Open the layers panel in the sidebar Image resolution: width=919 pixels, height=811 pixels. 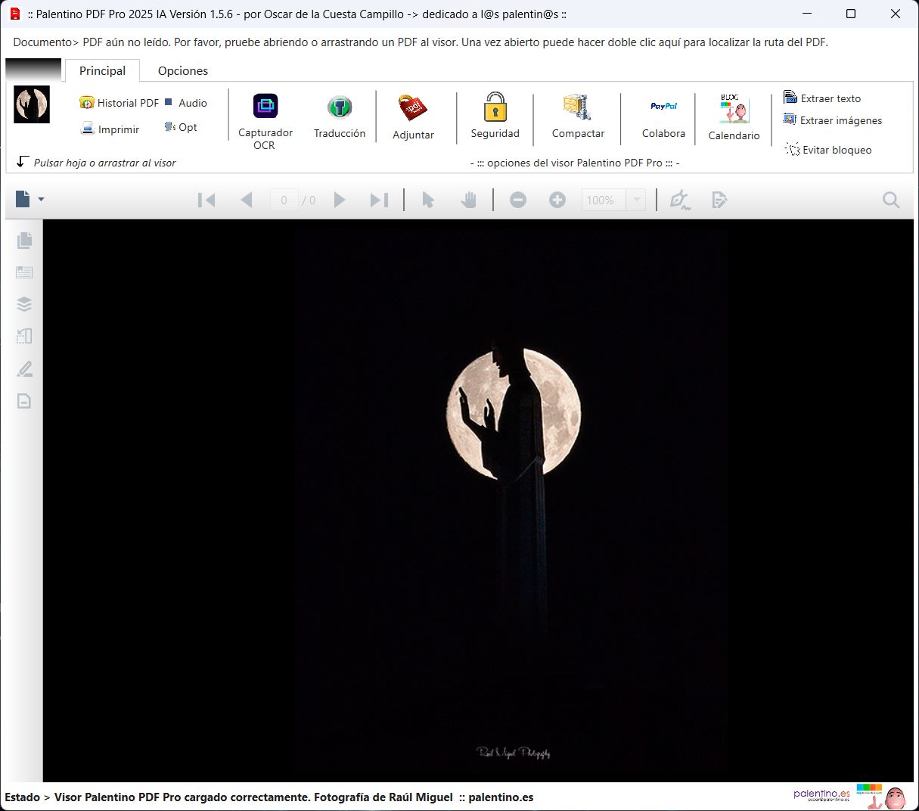click(23, 304)
